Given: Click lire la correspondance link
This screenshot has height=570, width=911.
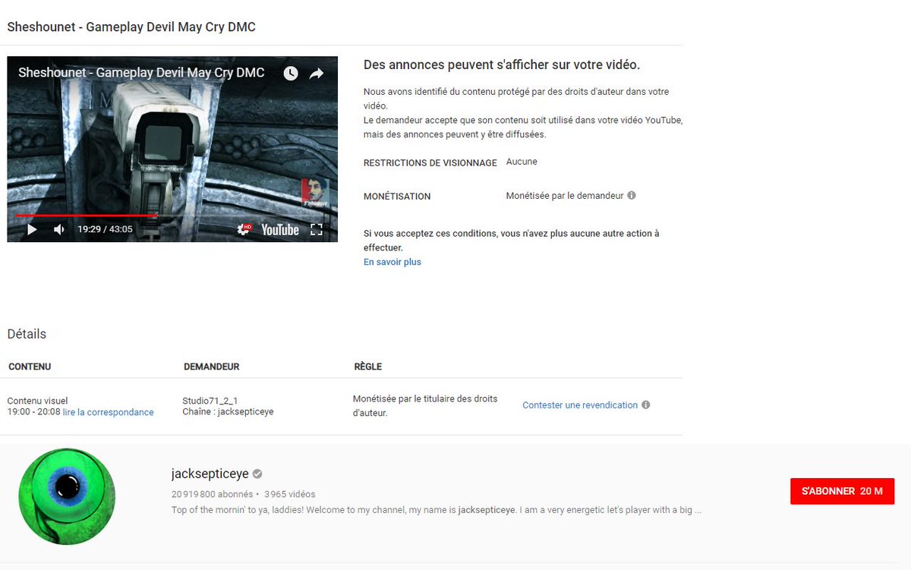Looking at the screenshot, I should (108, 412).
